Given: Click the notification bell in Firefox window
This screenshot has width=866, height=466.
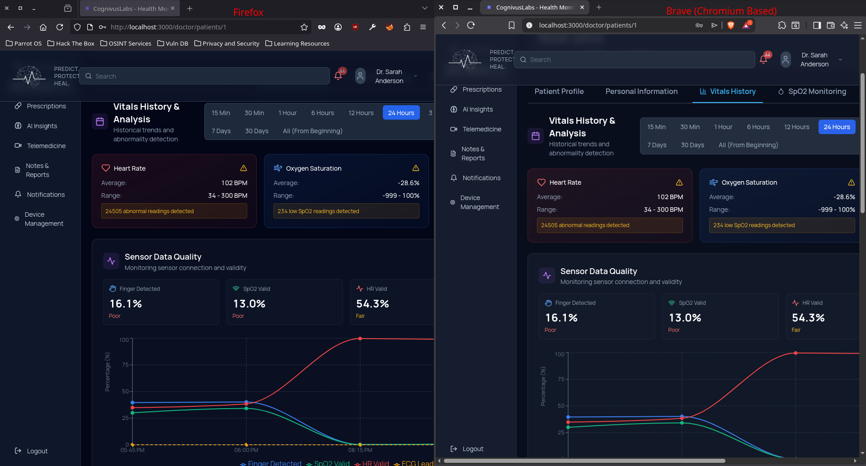Looking at the screenshot, I should 338,76.
